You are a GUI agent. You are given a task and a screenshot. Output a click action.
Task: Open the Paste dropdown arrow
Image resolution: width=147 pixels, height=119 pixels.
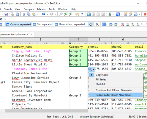point(38,14)
